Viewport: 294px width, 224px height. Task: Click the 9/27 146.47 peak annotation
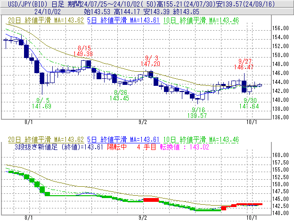click(244, 64)
